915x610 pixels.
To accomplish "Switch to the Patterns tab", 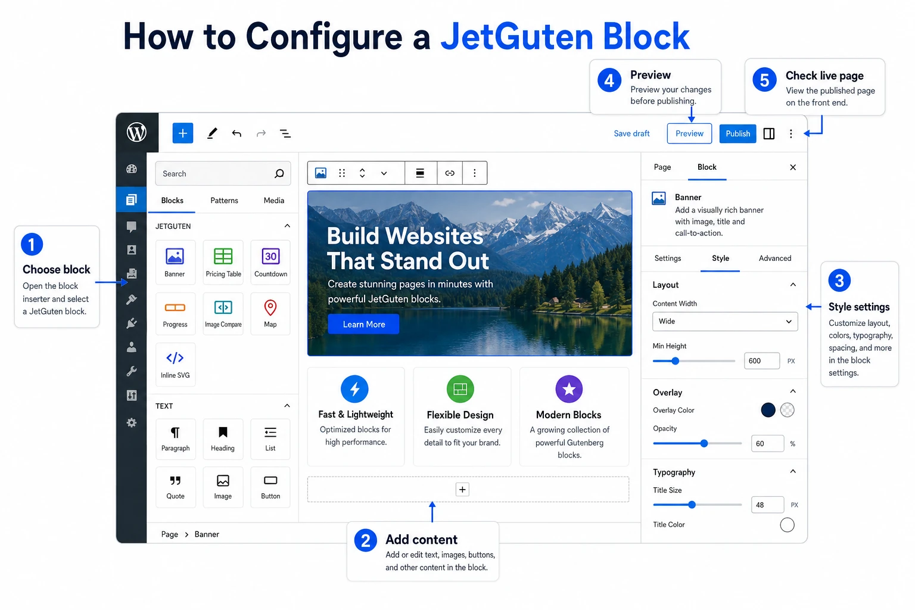I will click(x=224, y=201).
